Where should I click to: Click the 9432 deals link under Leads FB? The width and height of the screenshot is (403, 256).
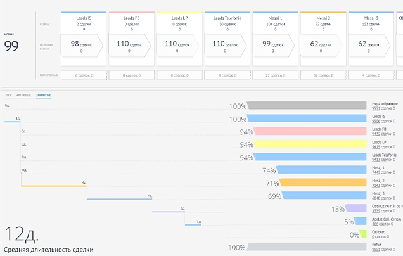[x=375, y=134]
